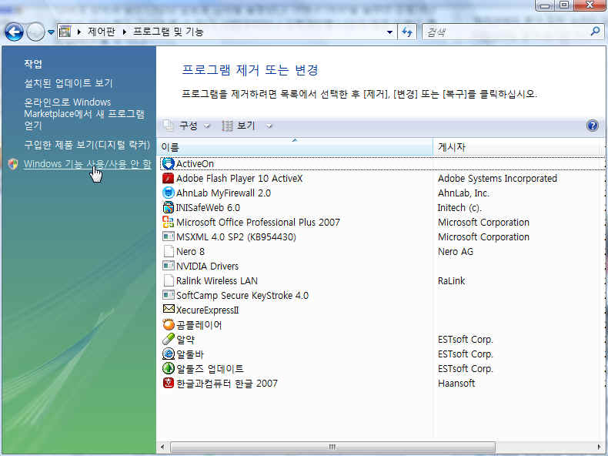The height and width of the screenshot is (456, 608).
Task: Click ESTsoft Corp. publisher for 알약
Action: pyautogui.click(x=466, y=340)
